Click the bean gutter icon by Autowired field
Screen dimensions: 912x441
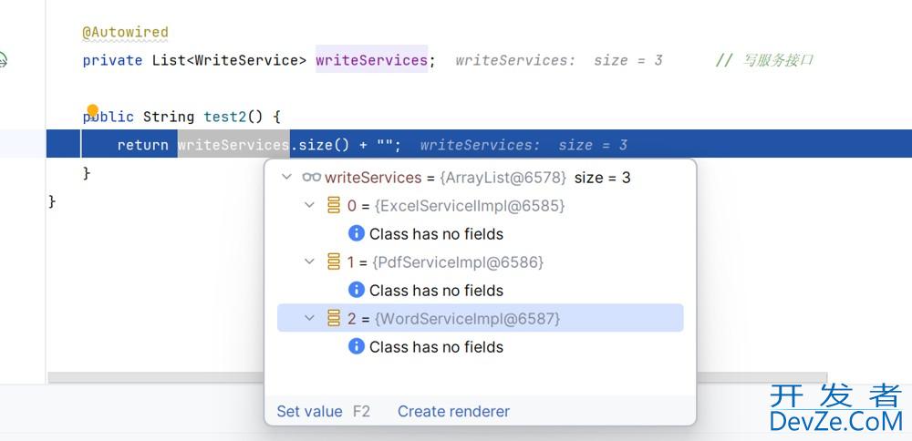click(4, 61)
